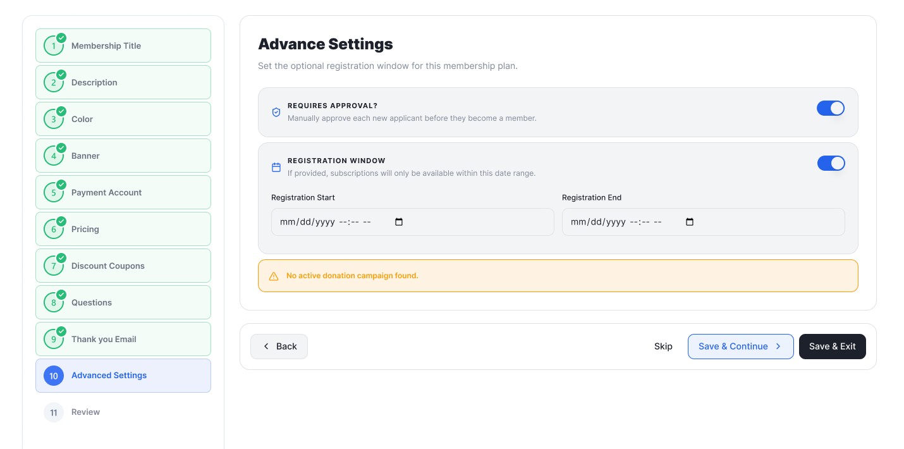Open the Payment Account step

coord(123,192)
